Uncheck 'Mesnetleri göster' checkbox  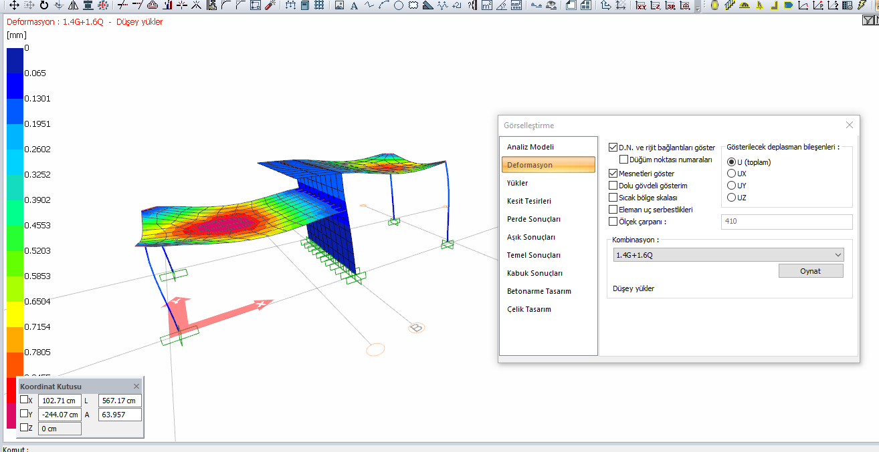(x=613, y=173)
